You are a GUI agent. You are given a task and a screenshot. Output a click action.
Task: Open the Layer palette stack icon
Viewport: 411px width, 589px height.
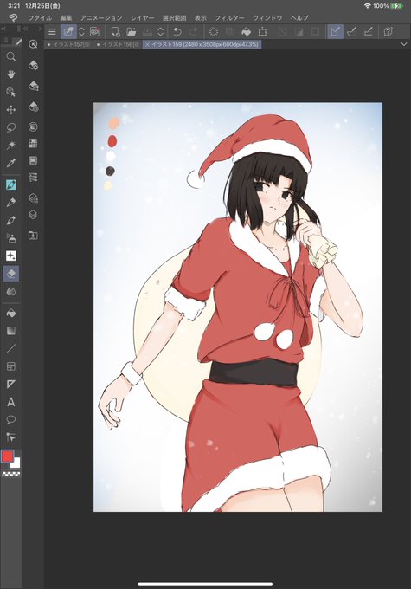click(33, 215)
